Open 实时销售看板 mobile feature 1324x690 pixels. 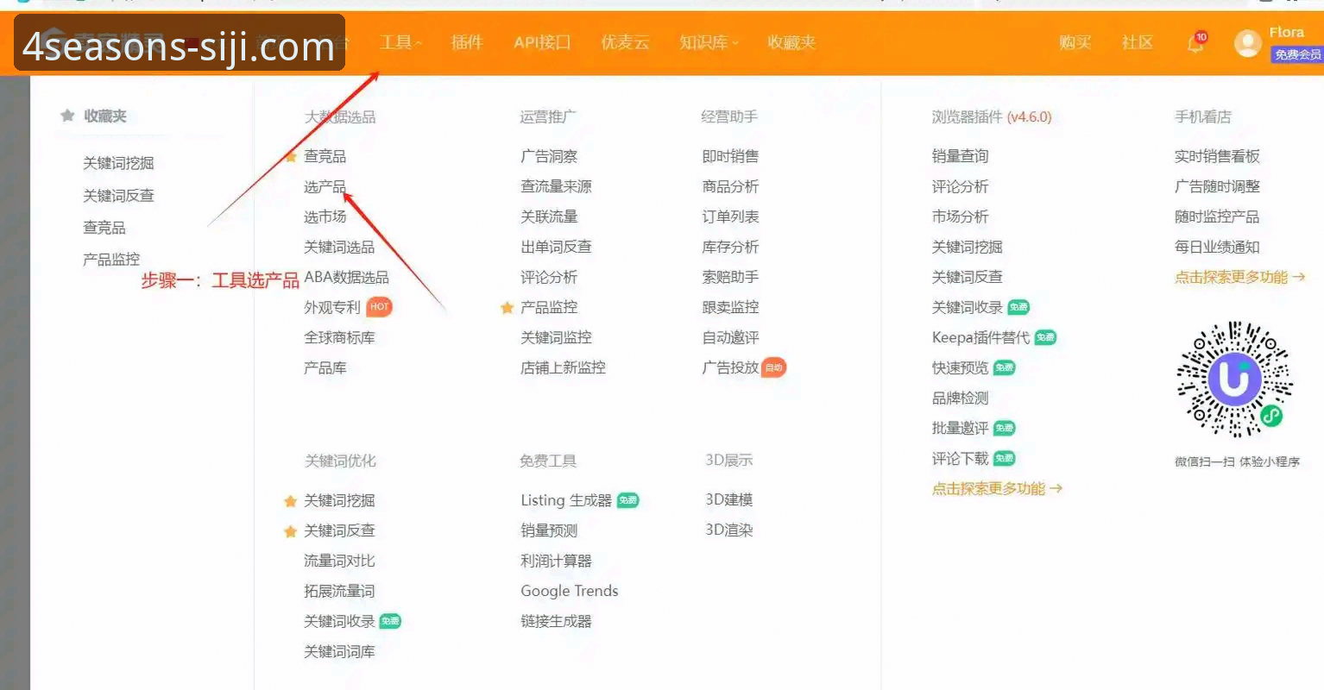pos(1217,156)
